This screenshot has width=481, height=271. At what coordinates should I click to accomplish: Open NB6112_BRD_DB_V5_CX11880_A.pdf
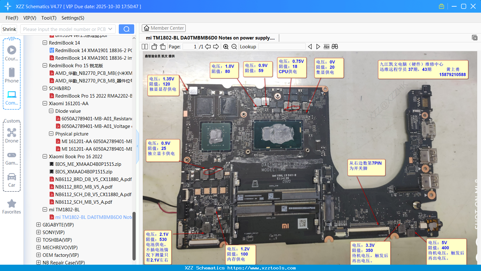(91, 179)
